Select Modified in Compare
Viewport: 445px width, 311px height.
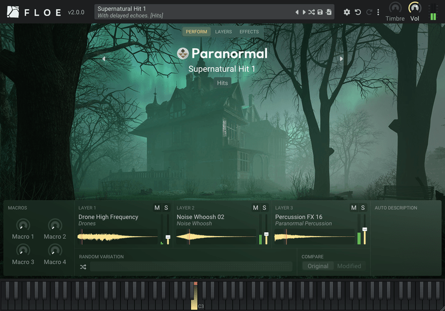pos(349,266)
